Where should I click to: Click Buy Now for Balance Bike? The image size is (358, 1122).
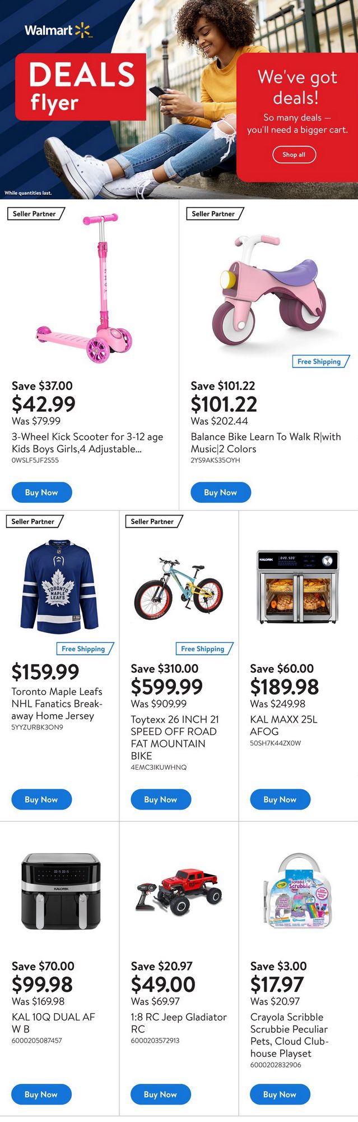220,492
